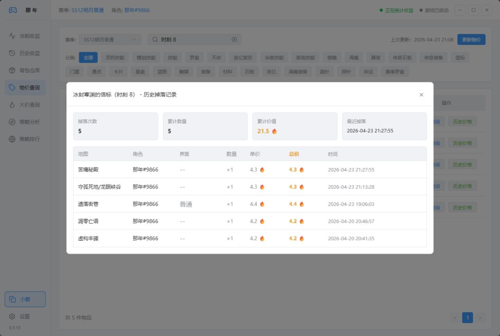
Task: Filter by 传奇装备 category
Action: tap(434, 58)
